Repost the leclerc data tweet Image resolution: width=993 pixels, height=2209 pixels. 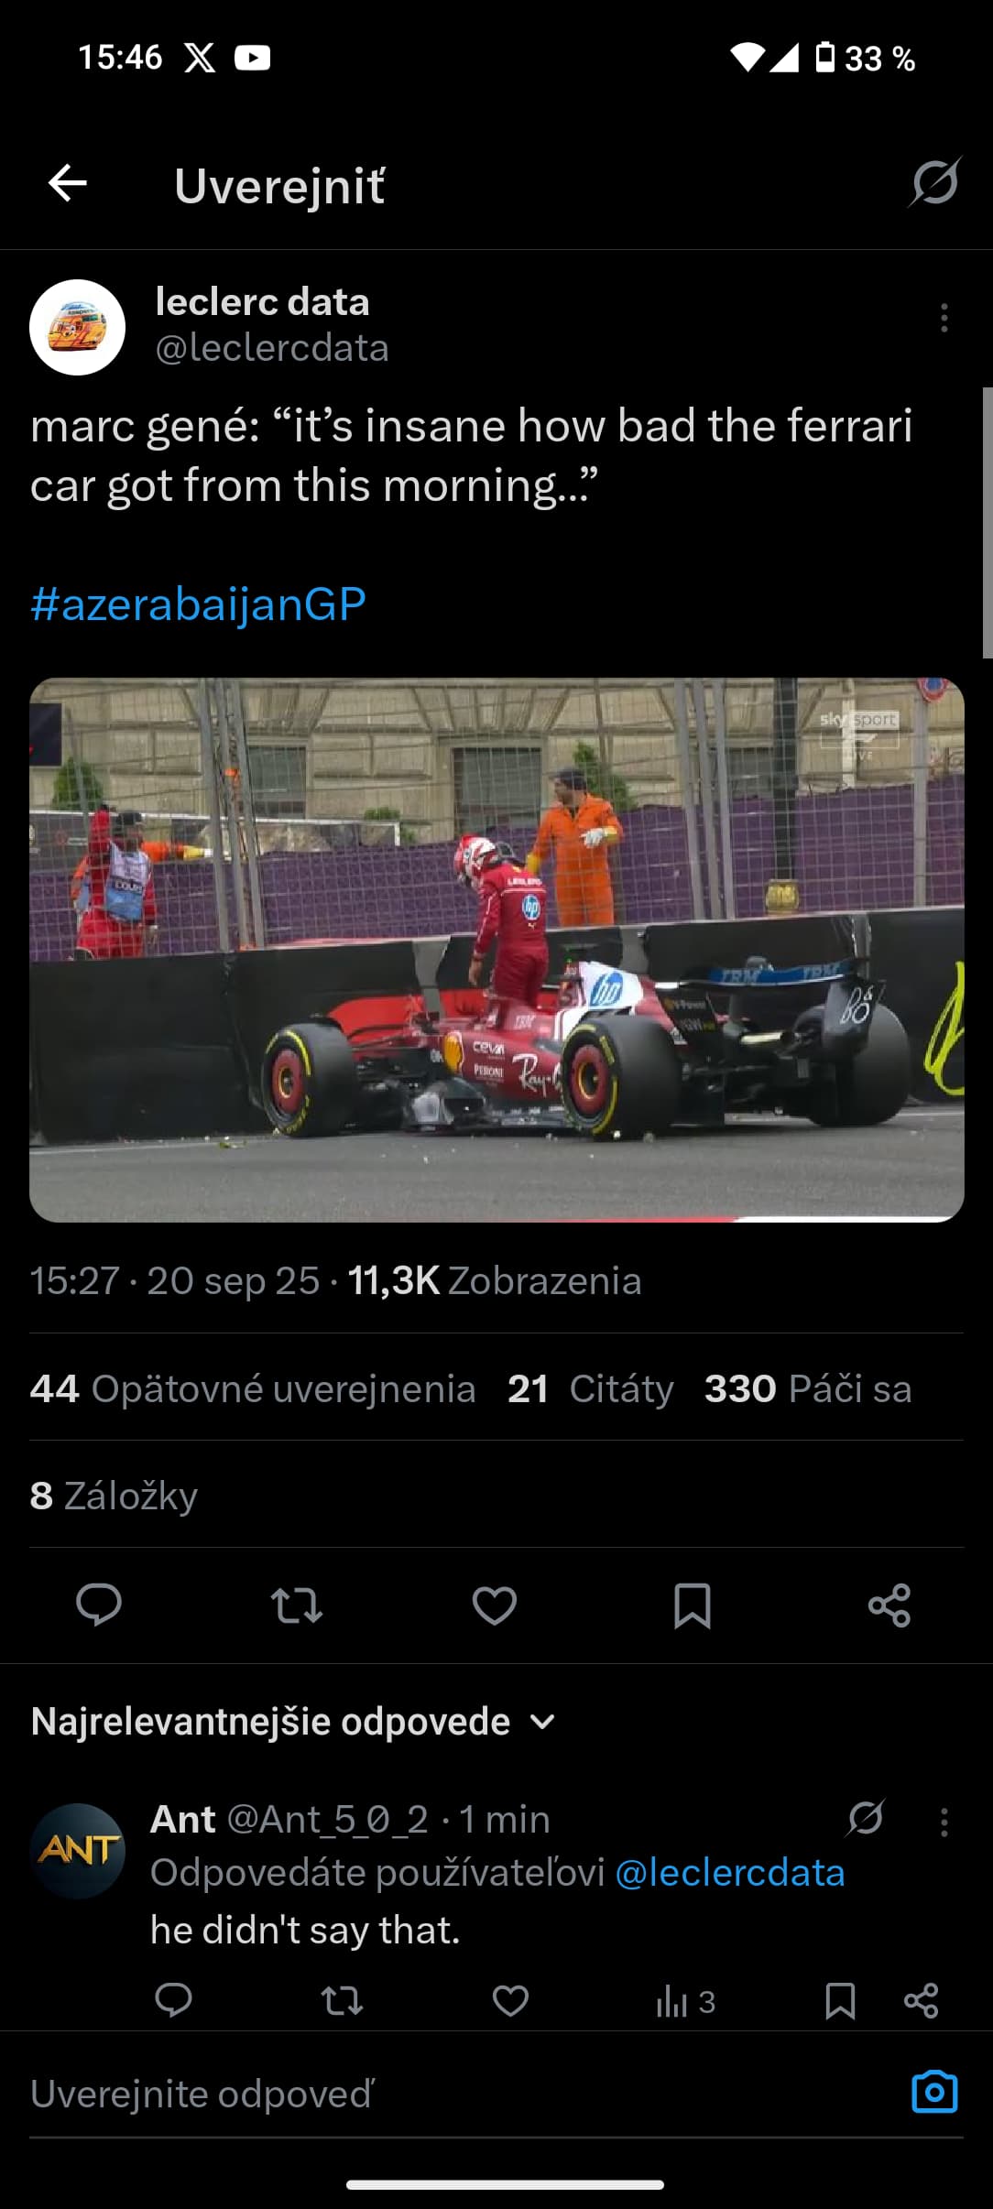(x=297, y=1605)
